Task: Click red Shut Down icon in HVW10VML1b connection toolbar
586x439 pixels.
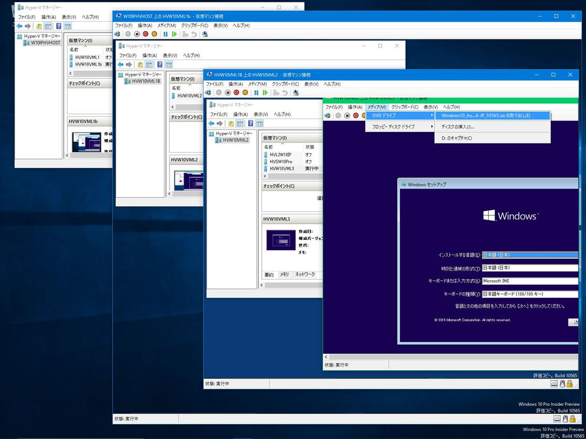Action: pyautogui.click(x=146, y=34)
